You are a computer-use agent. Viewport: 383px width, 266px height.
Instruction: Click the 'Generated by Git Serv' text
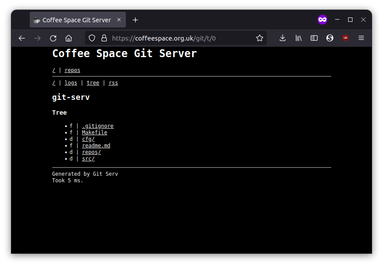click(x=85, y=174)
